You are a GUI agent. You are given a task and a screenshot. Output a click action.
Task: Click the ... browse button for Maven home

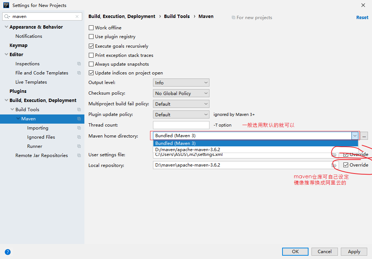364,136
